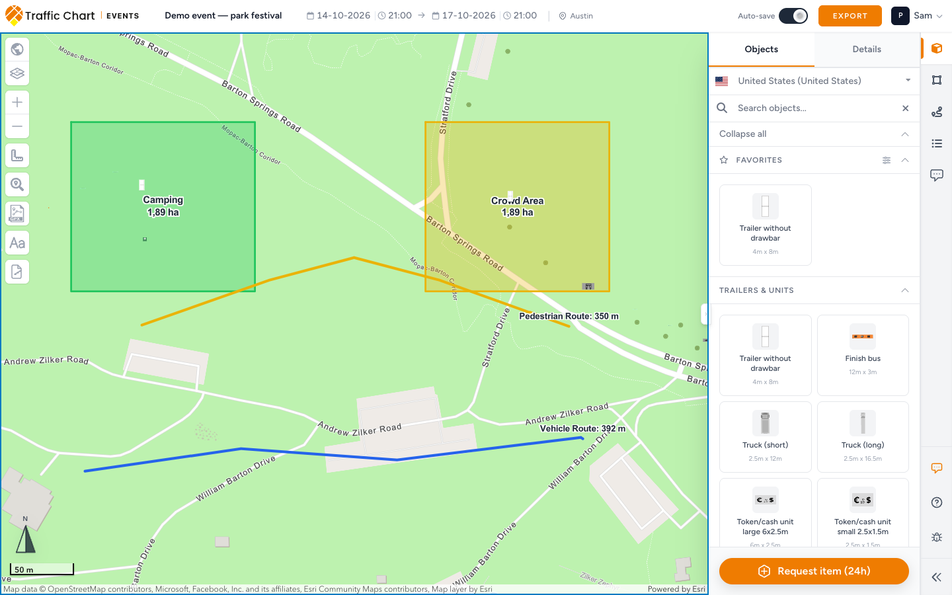Zoom in on the map
This screenshot has width=952, height=595.
click(x=17, y=102)
